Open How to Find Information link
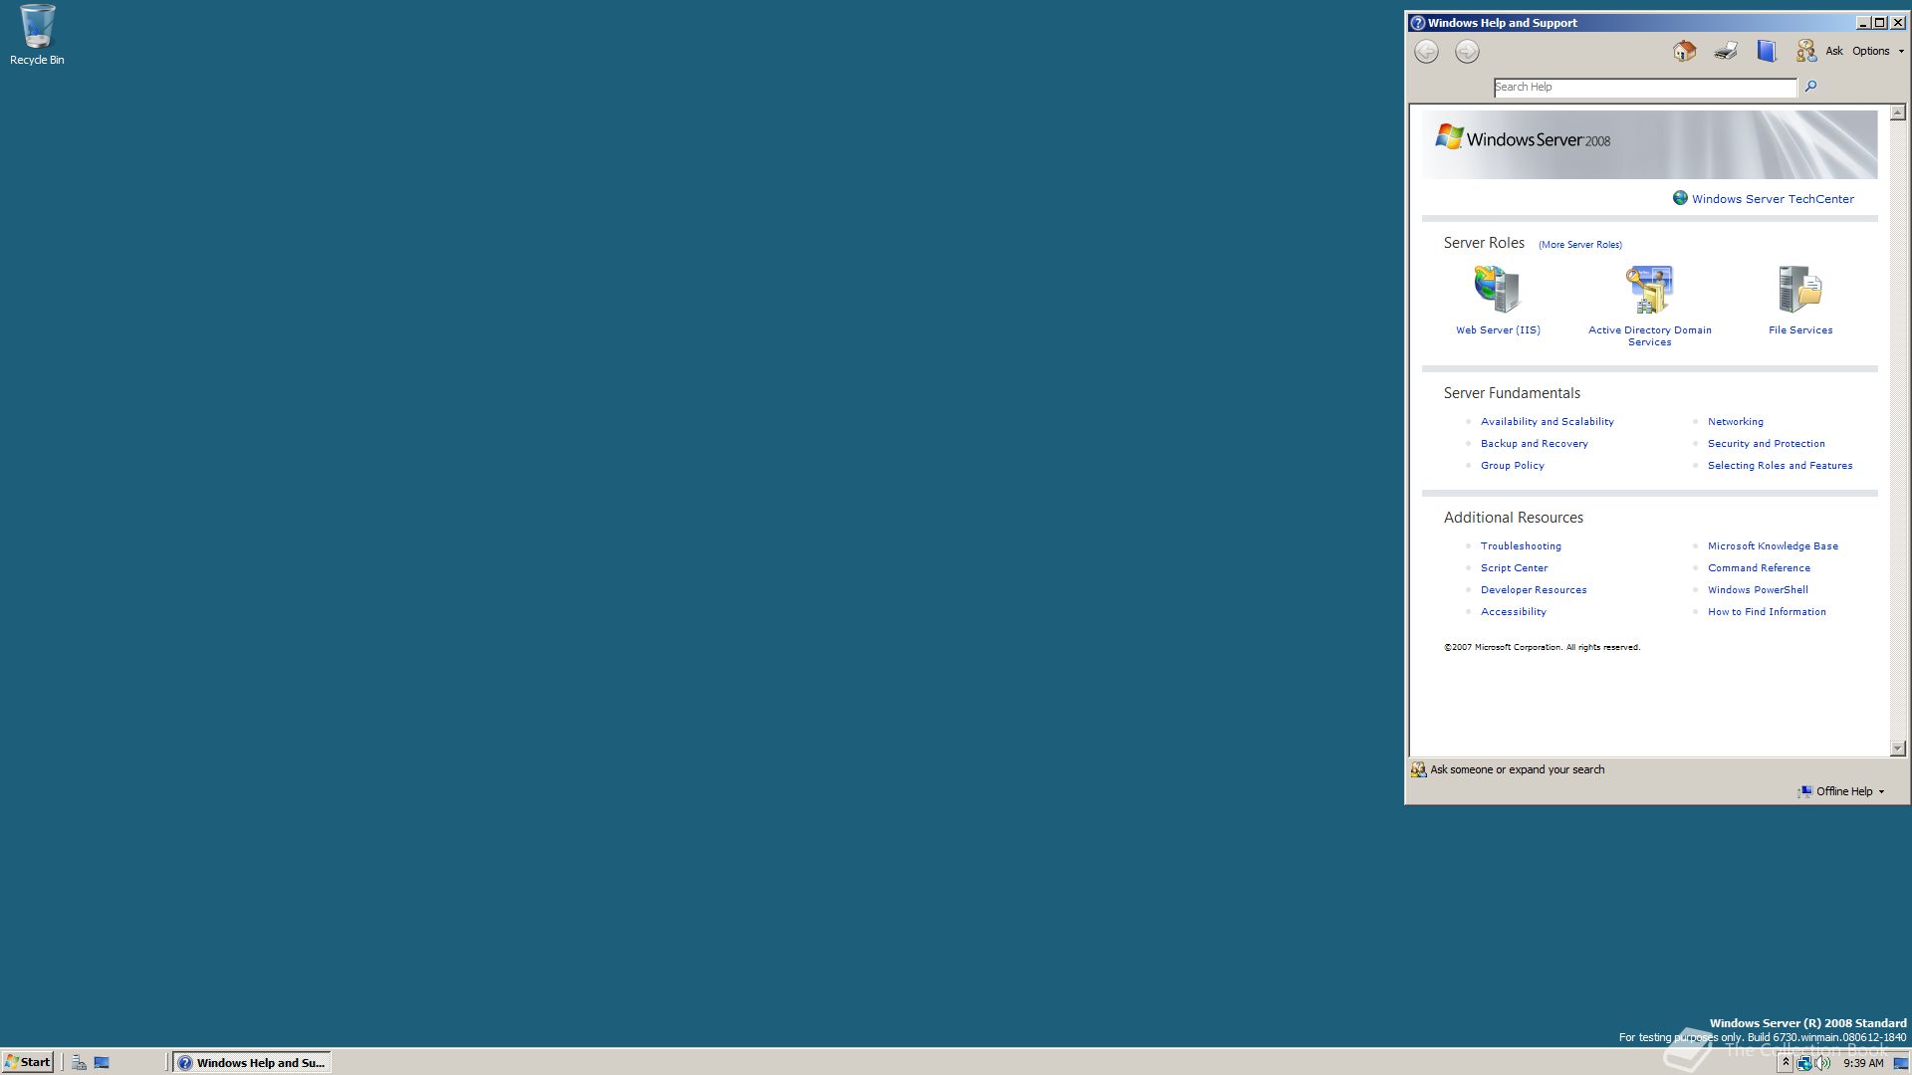The width and height of the screenshot is (1912, 1075). pyautogui.click(x=1767, y=612)
